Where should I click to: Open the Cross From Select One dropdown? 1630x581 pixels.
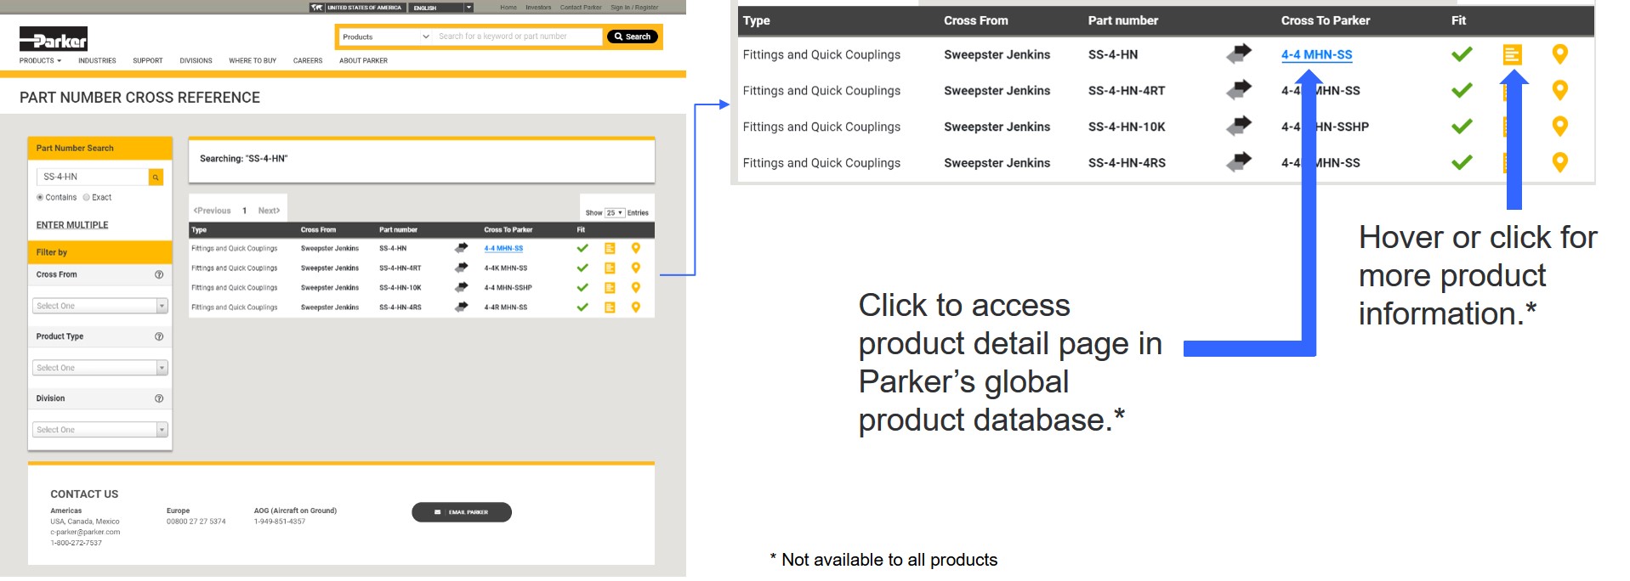point(100,307)
